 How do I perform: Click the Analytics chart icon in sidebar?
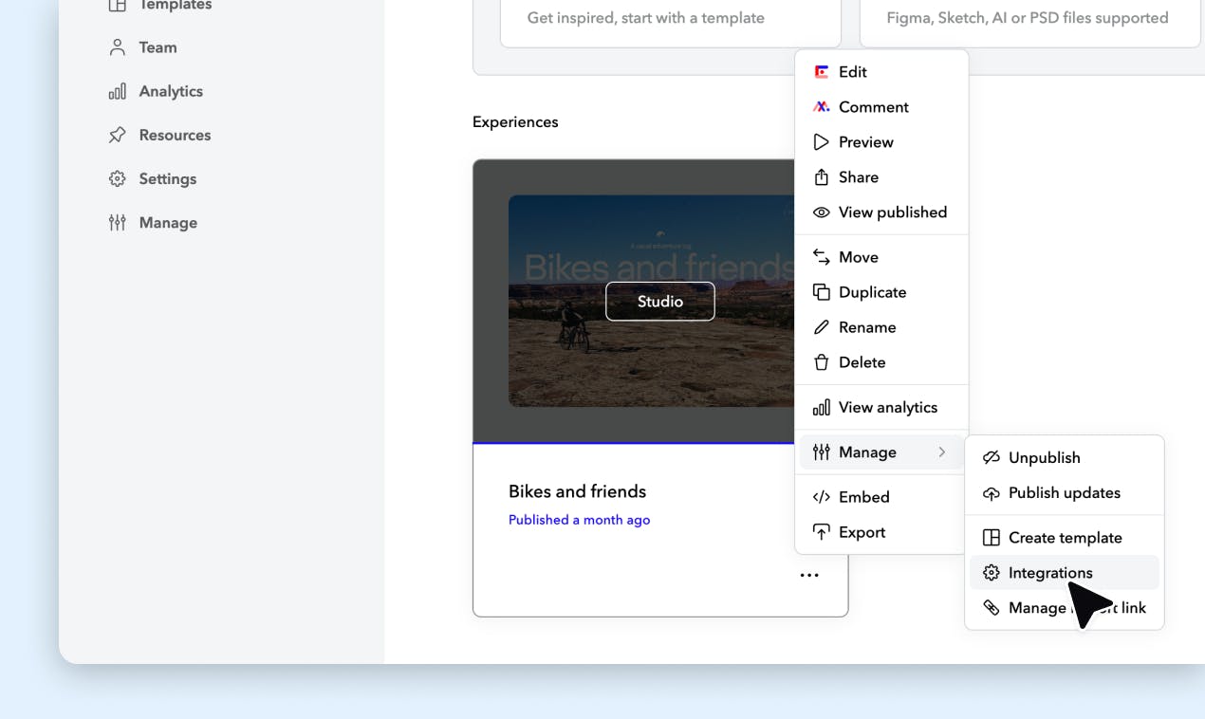point(118,91)
